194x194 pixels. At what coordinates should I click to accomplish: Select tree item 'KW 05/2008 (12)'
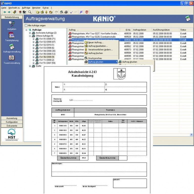click(47, 54)
